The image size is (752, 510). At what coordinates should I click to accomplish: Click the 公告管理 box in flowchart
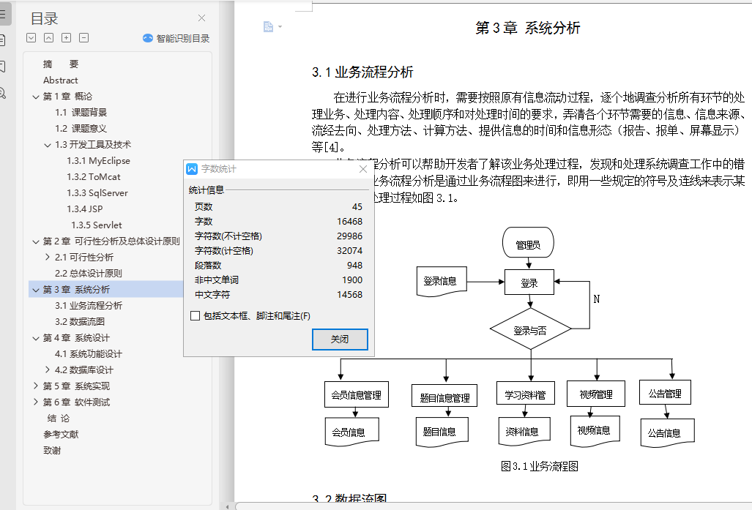pos(665,393)
